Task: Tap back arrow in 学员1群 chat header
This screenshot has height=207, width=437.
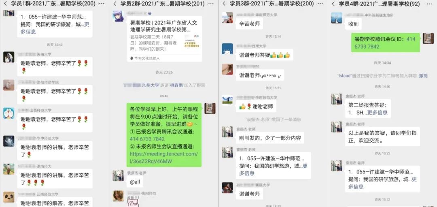Action: tap(5, 4)
